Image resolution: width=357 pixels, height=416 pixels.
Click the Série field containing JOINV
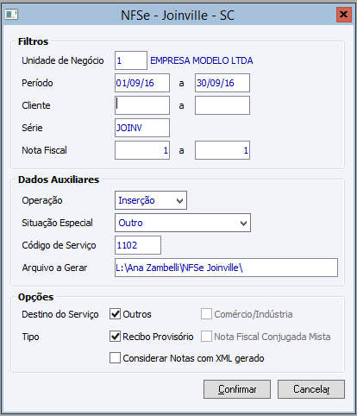(142, 128)
